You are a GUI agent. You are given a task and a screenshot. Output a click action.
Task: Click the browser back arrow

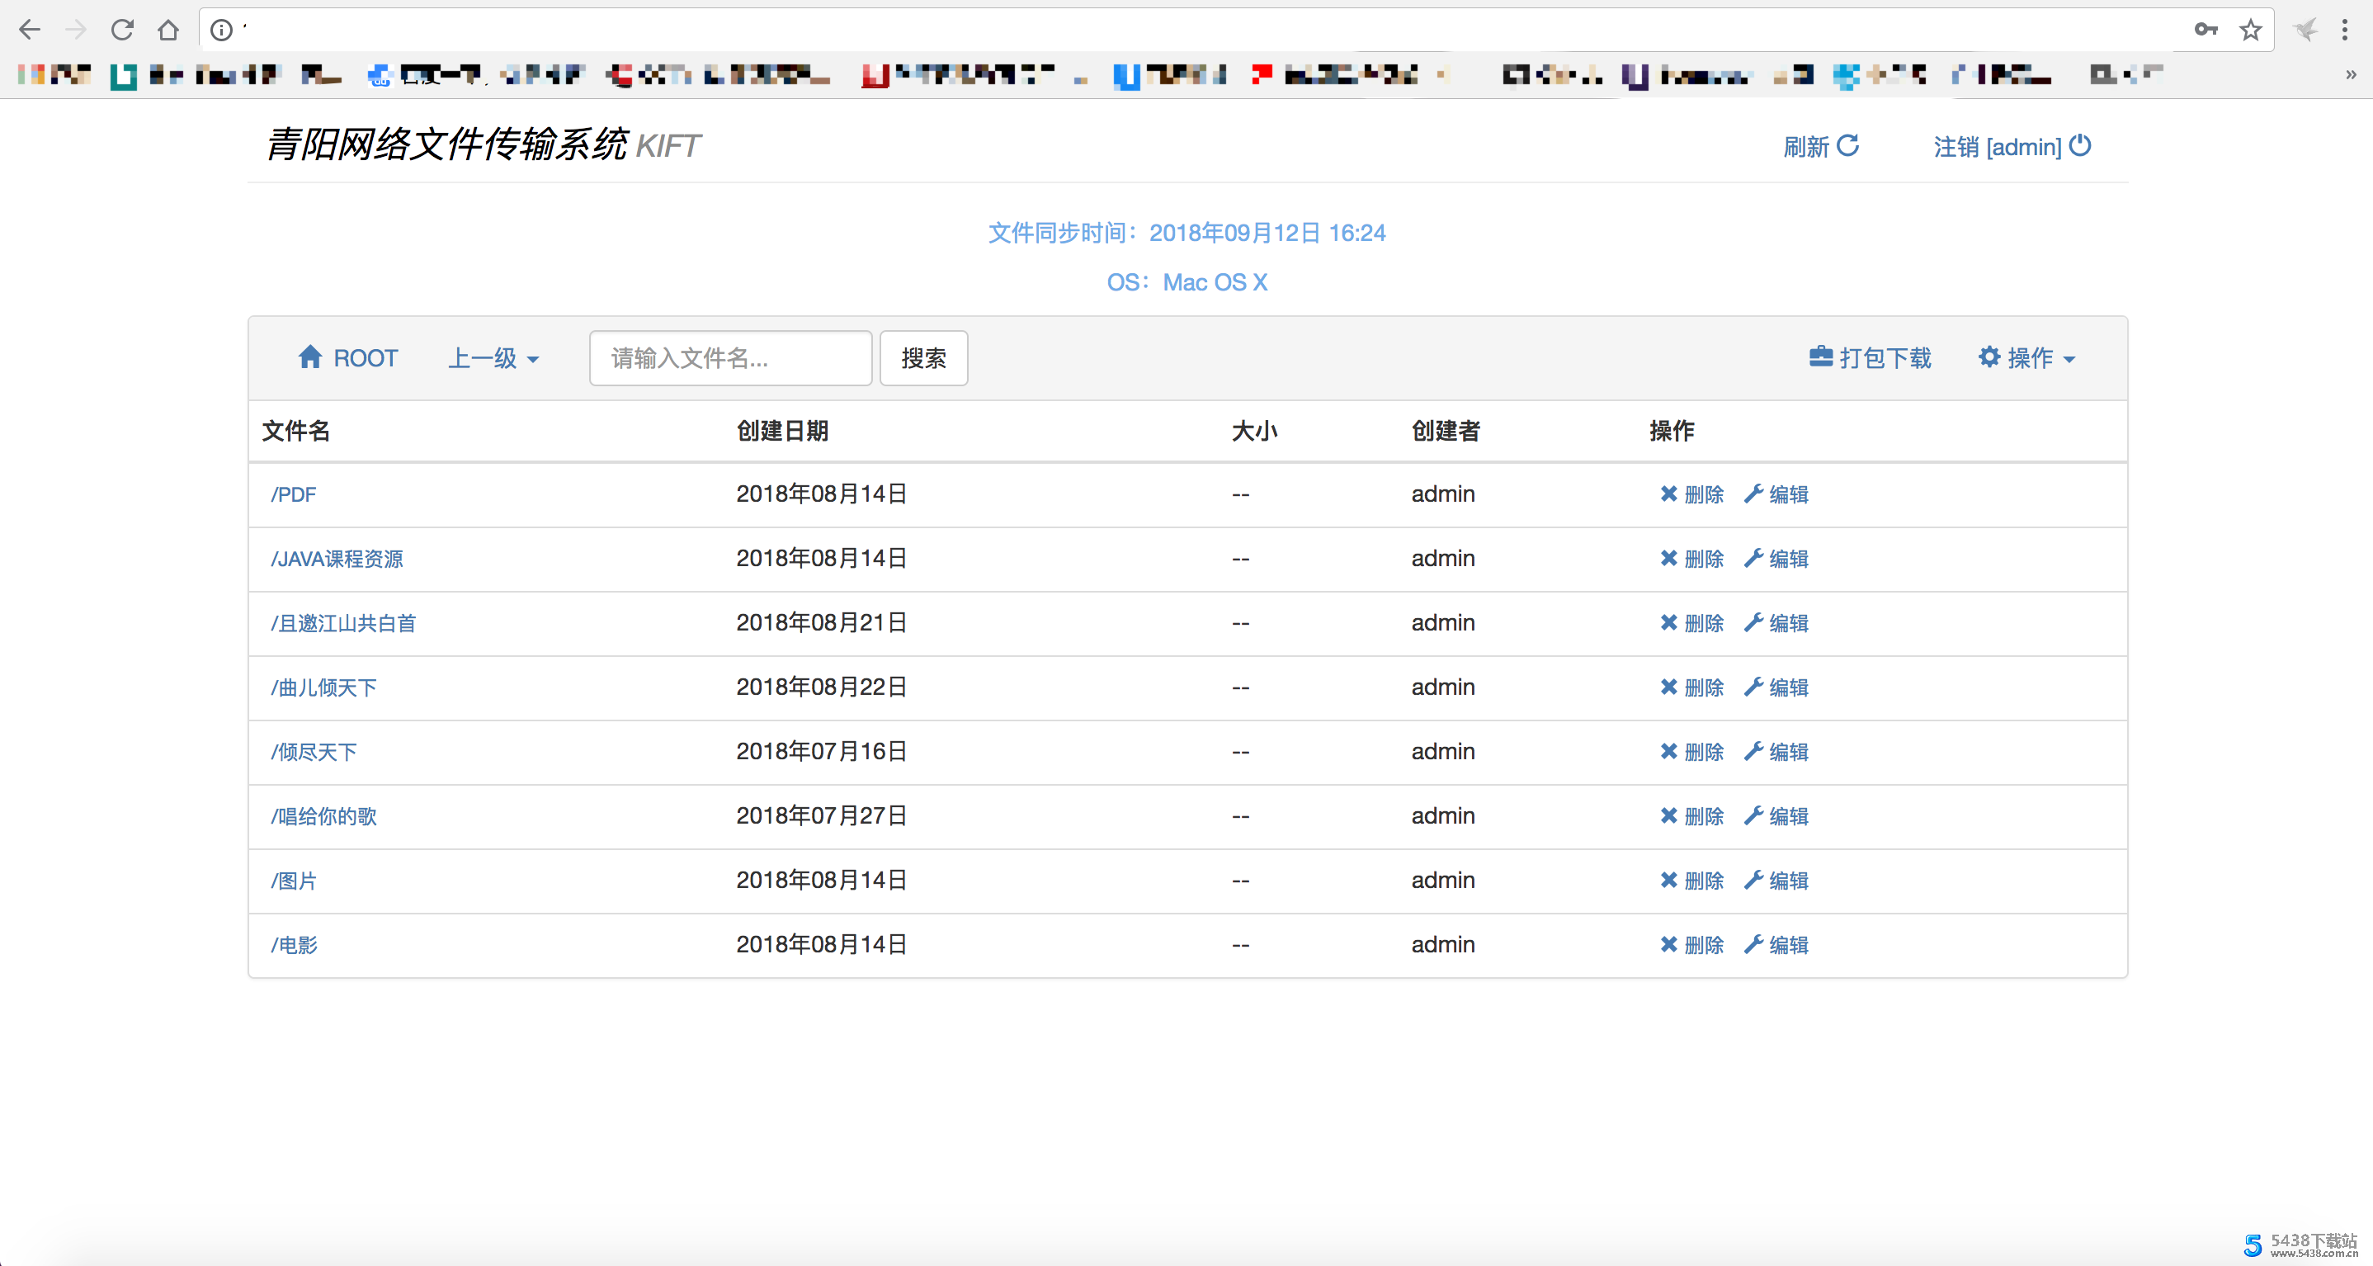[31, 30]
